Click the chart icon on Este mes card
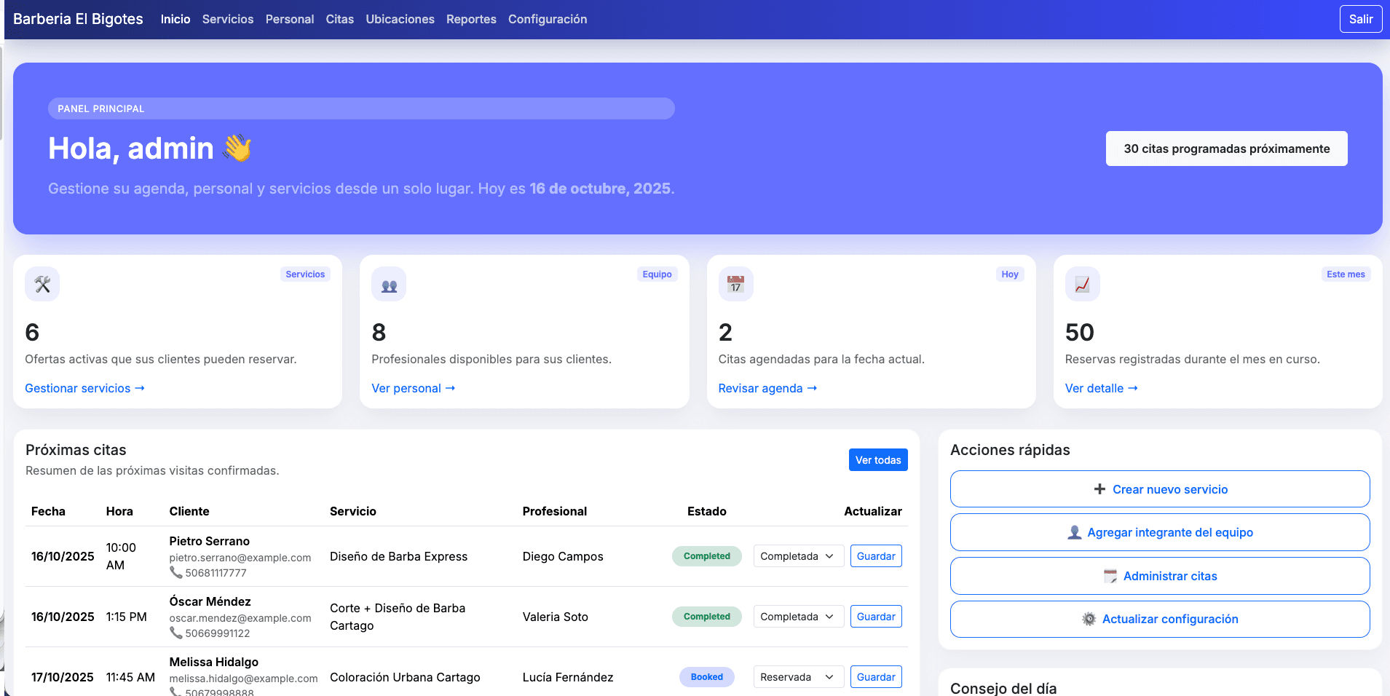The image size is (1390, 696). (x=1082, y=284)
